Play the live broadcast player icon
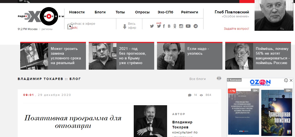 70,26
